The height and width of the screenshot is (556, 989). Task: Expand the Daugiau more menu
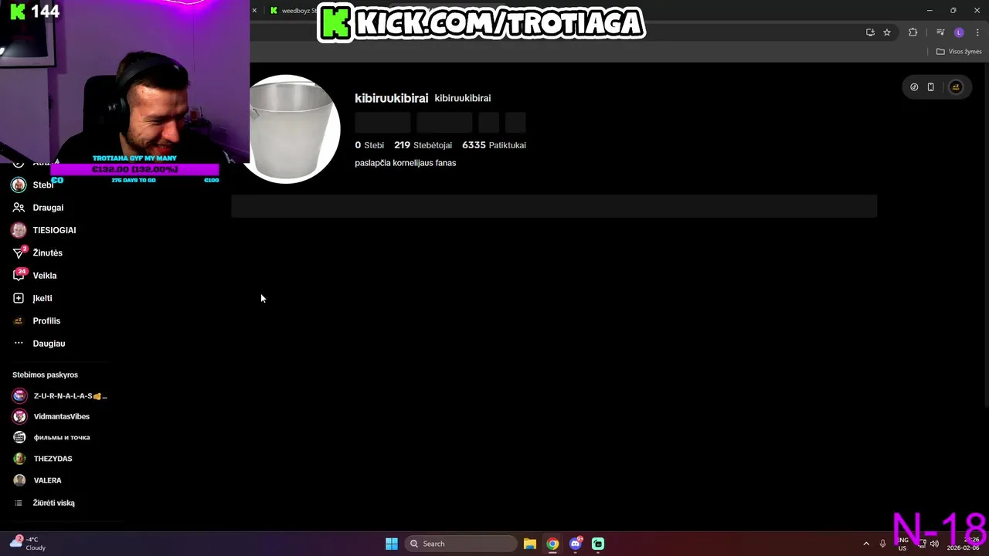point(39,344)
